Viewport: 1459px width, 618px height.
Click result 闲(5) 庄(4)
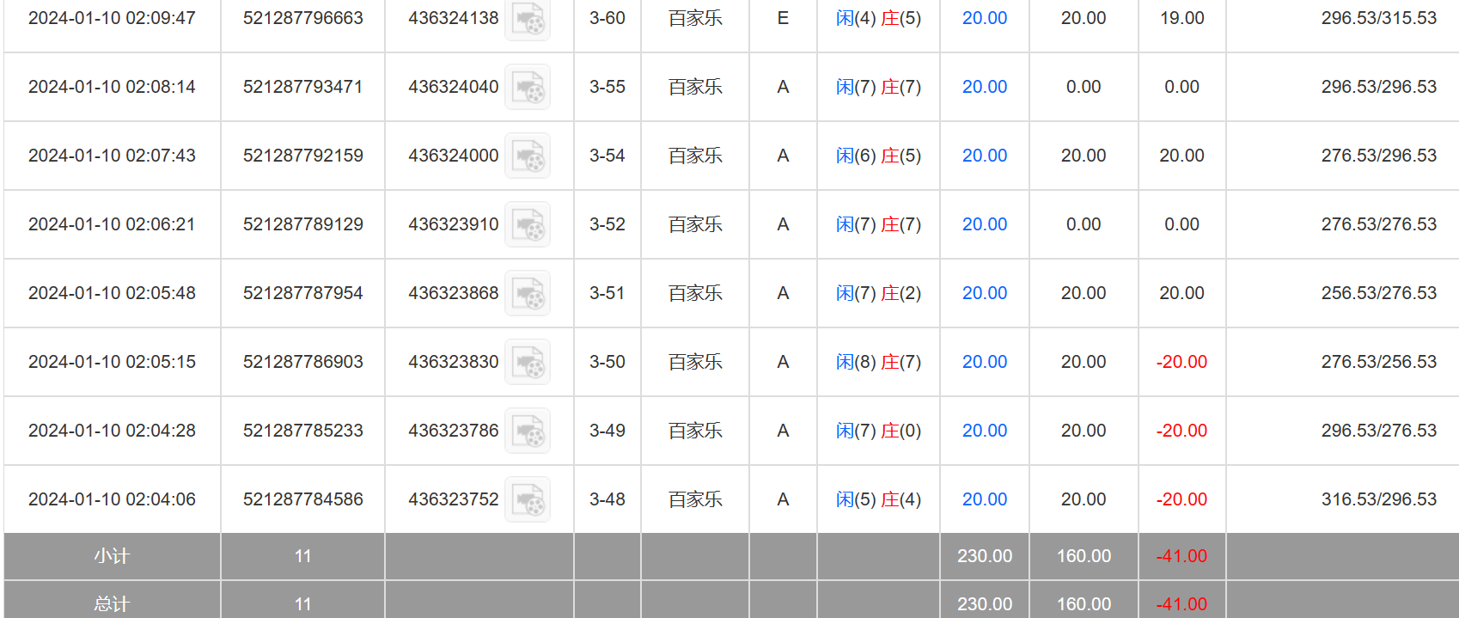coord(878,499)
